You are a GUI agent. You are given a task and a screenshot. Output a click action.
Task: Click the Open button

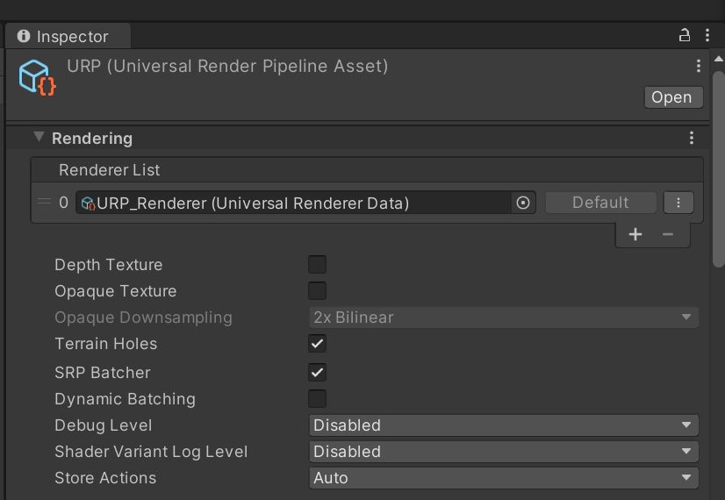coord(674,97)
